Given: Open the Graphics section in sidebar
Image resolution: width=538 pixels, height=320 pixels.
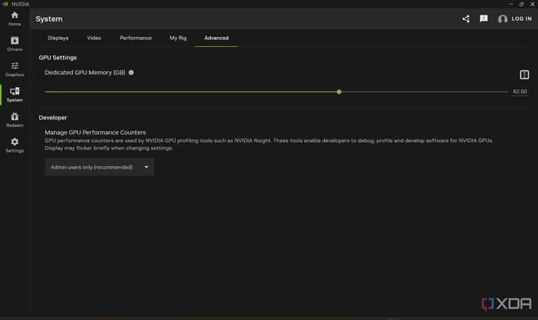Looking at the screenshot, I should pos(15,69).
